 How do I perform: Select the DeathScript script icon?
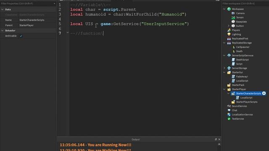click(x=233, y=60)
